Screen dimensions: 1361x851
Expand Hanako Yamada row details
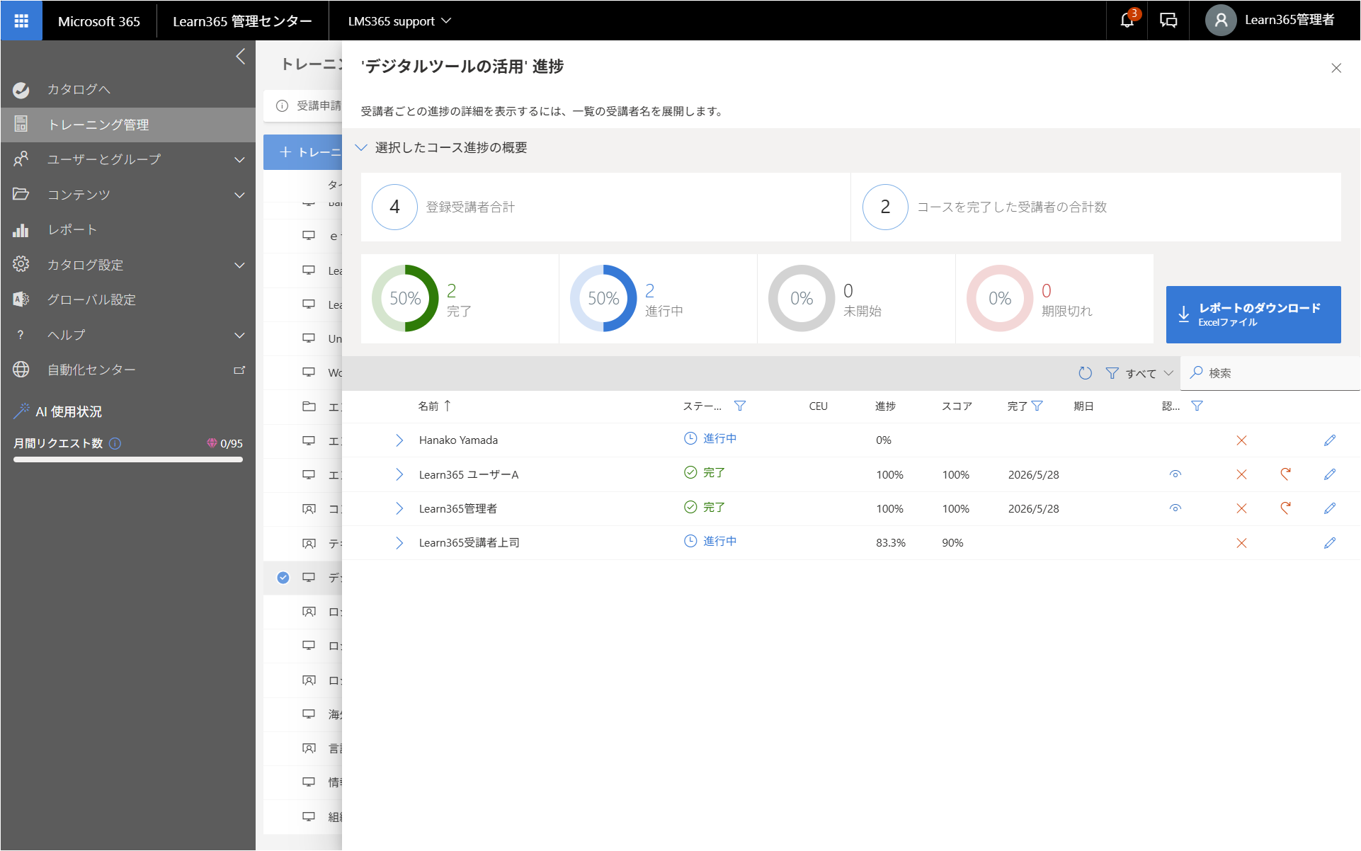click(399, 440)
